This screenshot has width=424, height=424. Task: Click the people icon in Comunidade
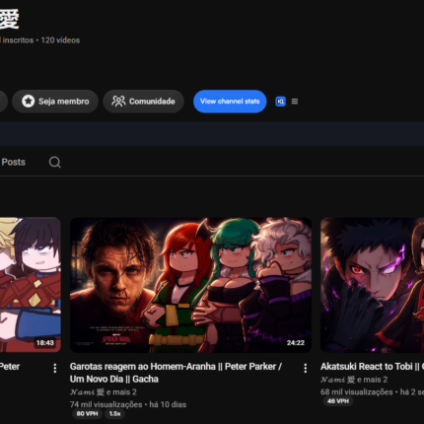[118, 102]
